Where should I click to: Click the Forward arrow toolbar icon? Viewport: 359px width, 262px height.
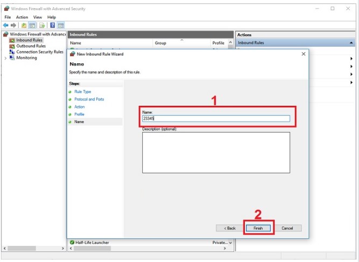[13, 25]
